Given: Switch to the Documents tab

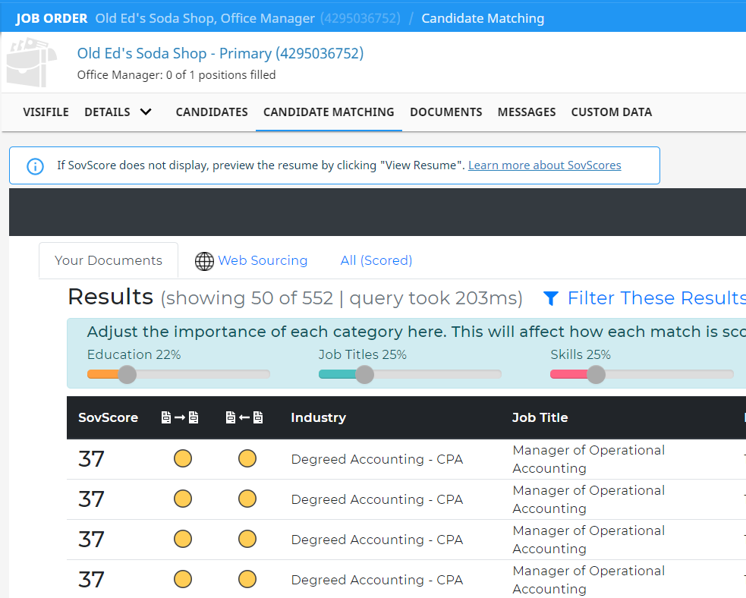Looking at the screenshot, I should (445, 112).
